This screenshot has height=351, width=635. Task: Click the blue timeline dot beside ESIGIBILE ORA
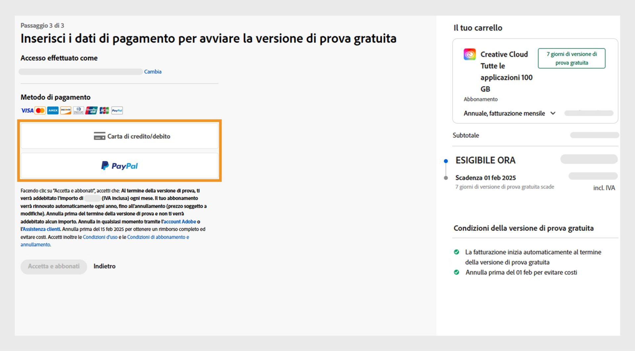coord(446,161)
